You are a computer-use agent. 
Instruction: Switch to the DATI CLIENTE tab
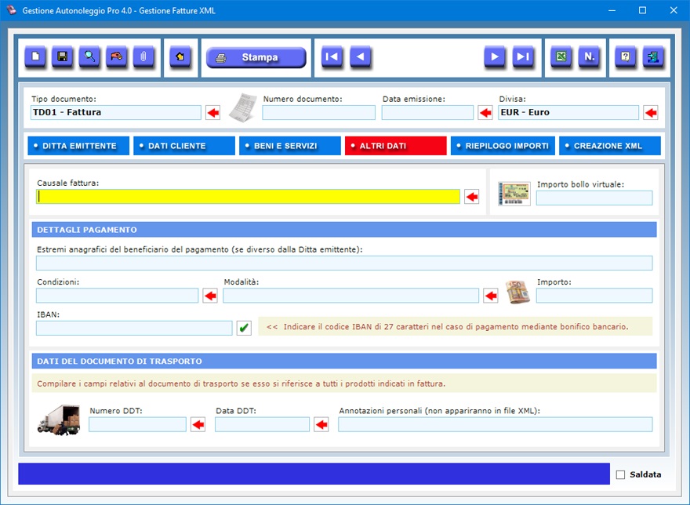click(184, 146)
